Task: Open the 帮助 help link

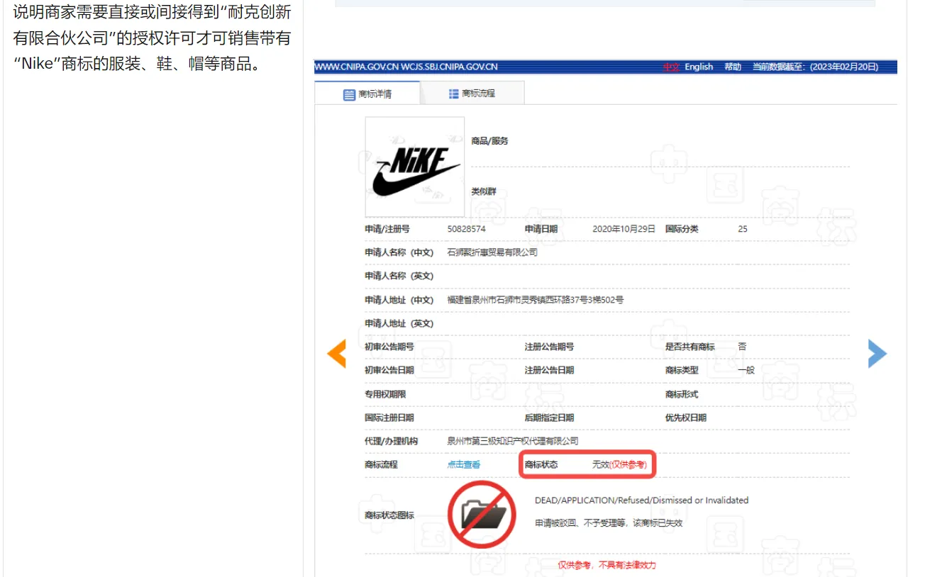Action: (733, 67)
